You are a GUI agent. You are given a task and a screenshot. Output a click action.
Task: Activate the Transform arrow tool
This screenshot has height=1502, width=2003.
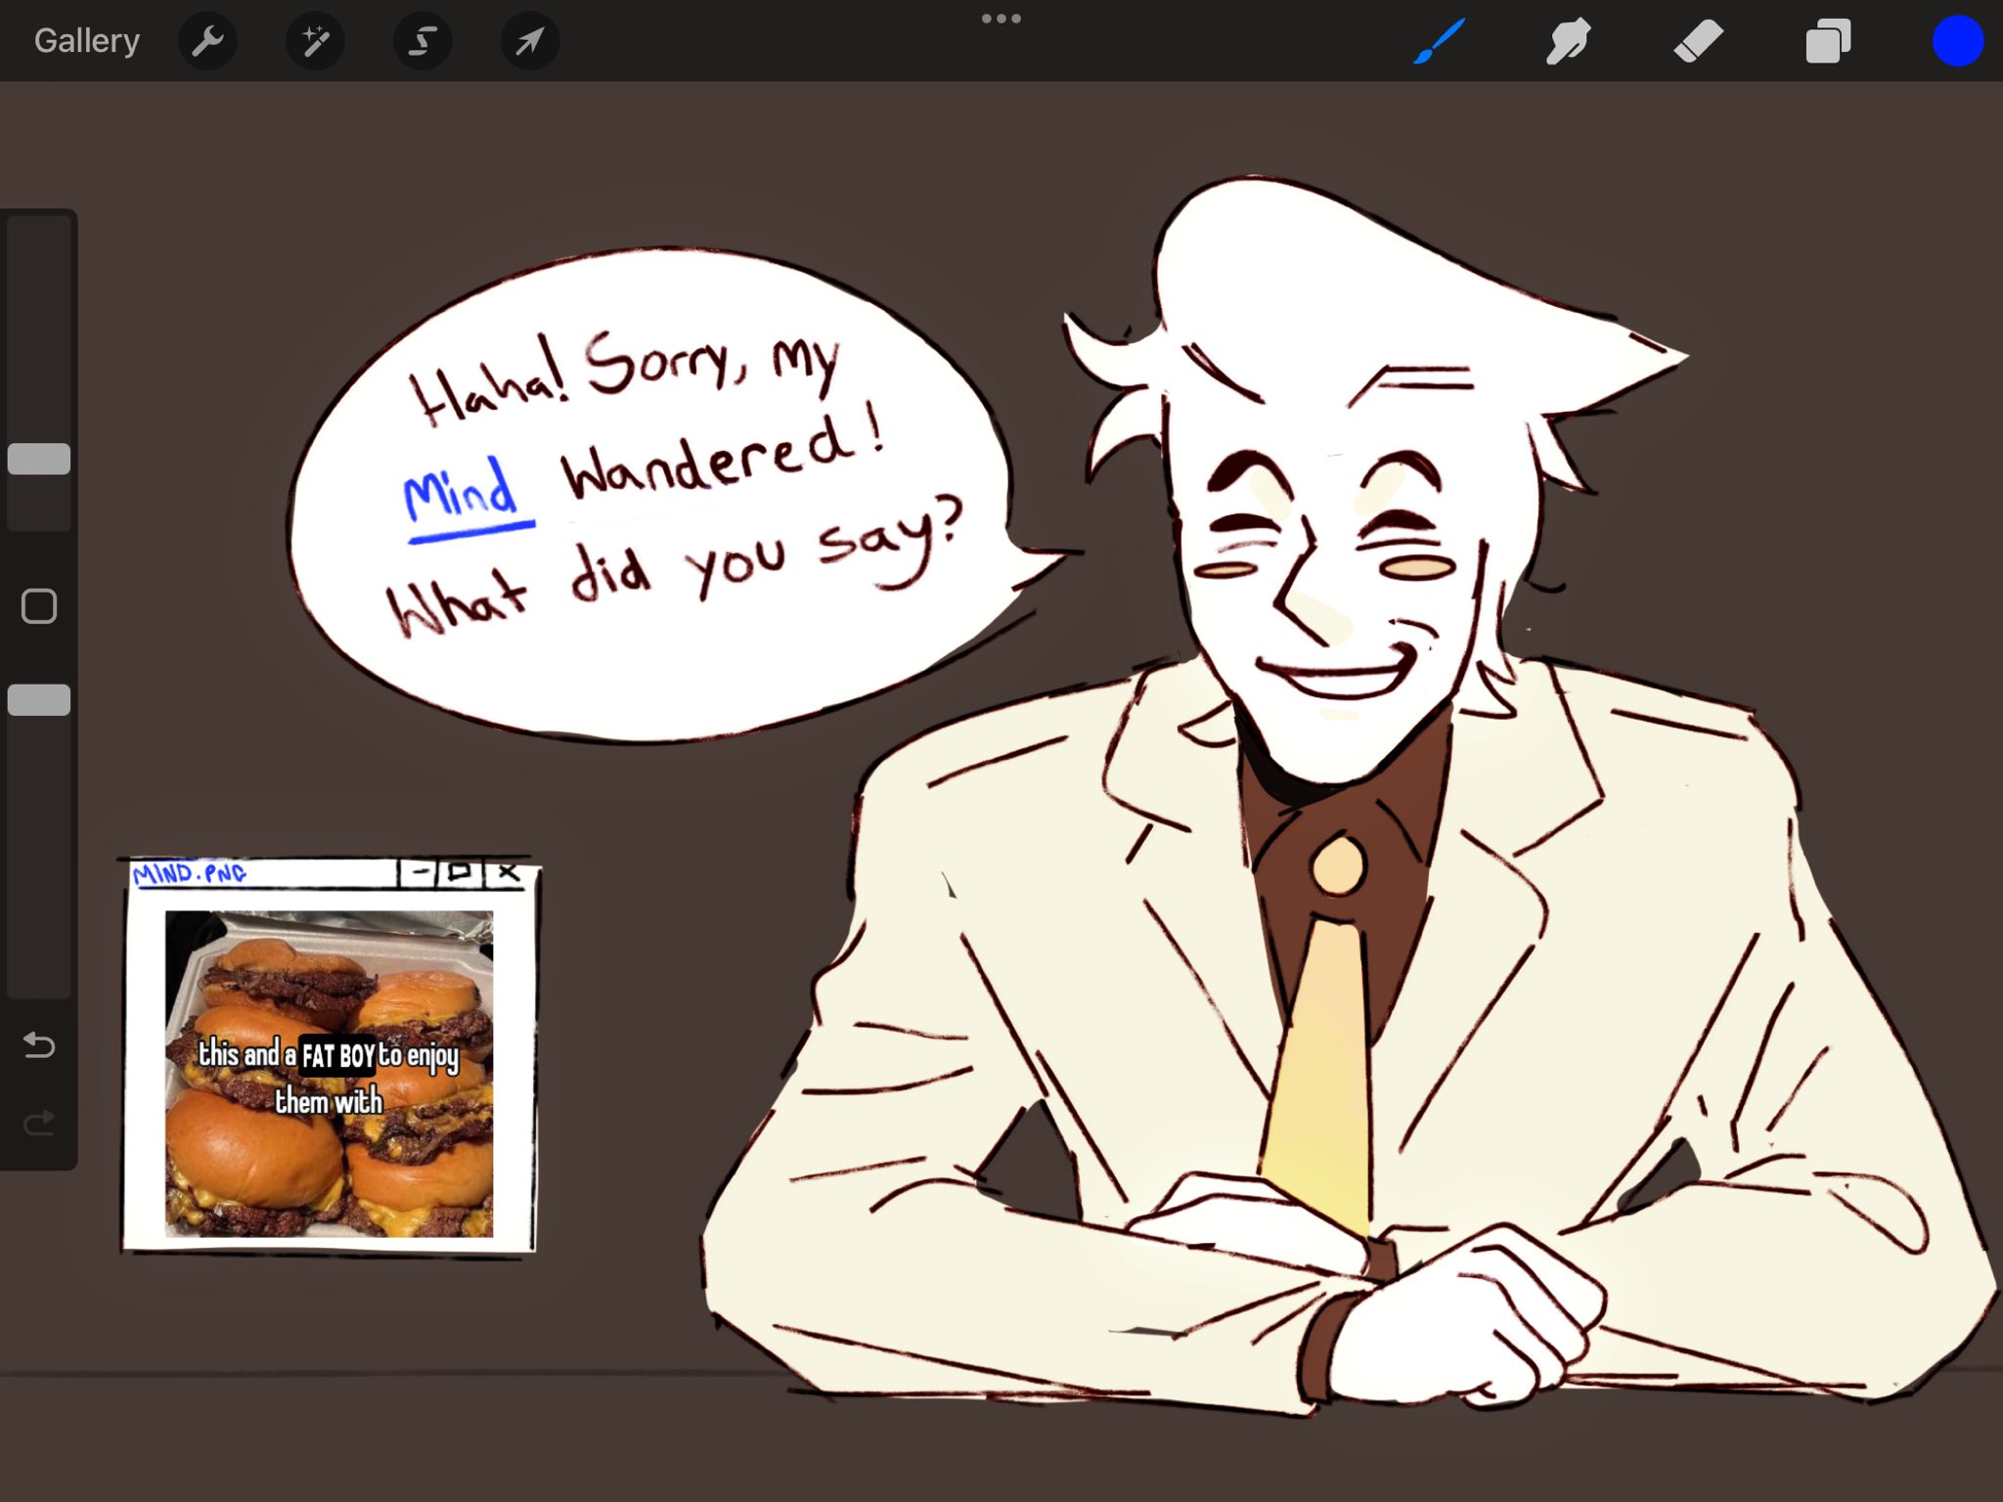pyautogui.click(x=529, y=41)
